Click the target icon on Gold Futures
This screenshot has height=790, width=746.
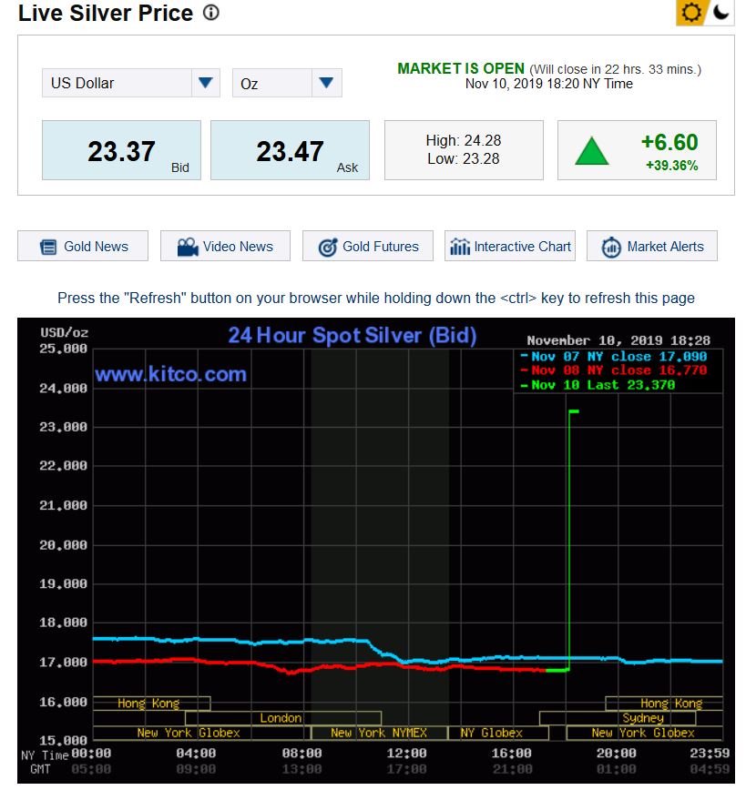pyautogui.click(x=328, y=247)
